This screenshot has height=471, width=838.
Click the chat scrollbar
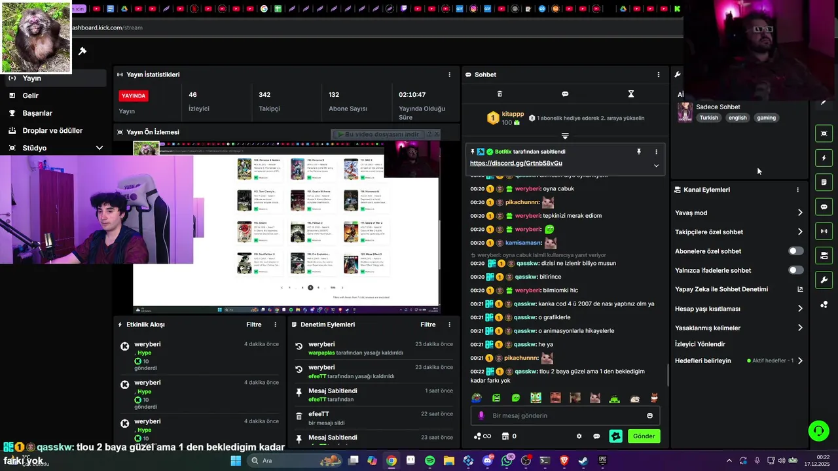667,375
